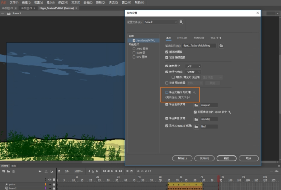Click the pulse layer orange color swatch
This screenshot has width=281, height=190.
46,184
